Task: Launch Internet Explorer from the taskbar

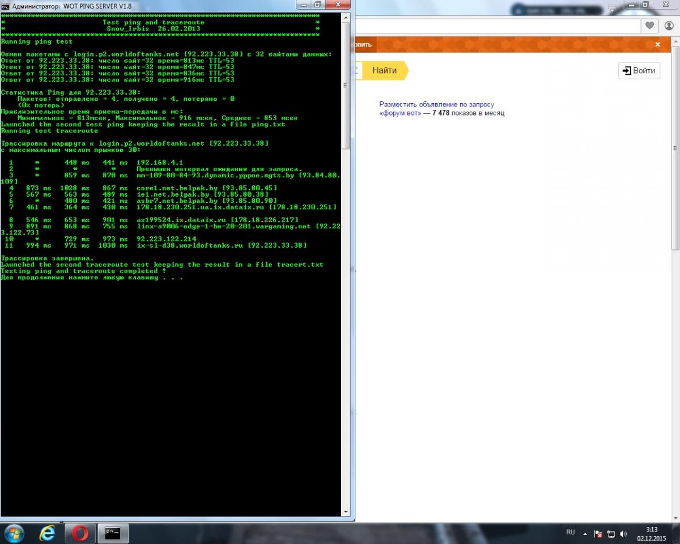Action: click(x=48, y=533)
